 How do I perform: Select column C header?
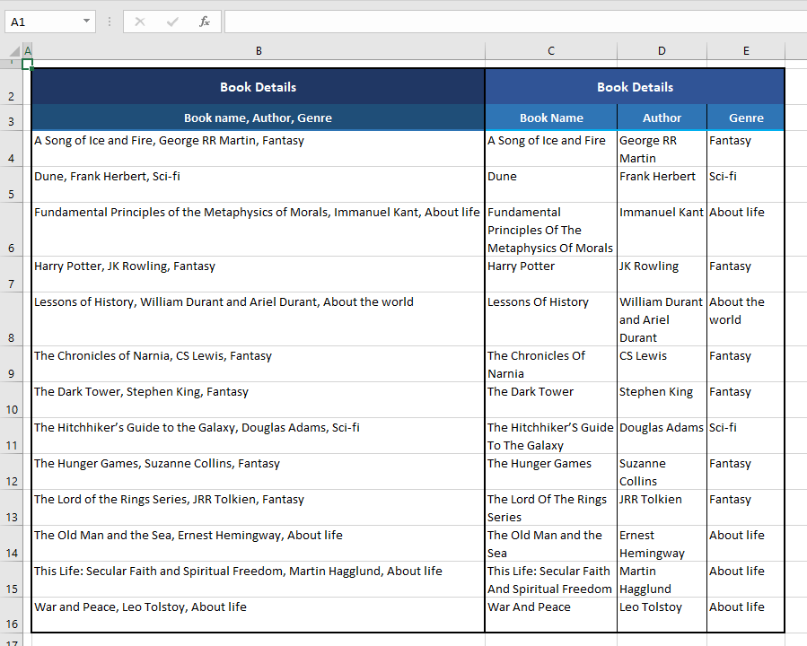coord(550,51)
